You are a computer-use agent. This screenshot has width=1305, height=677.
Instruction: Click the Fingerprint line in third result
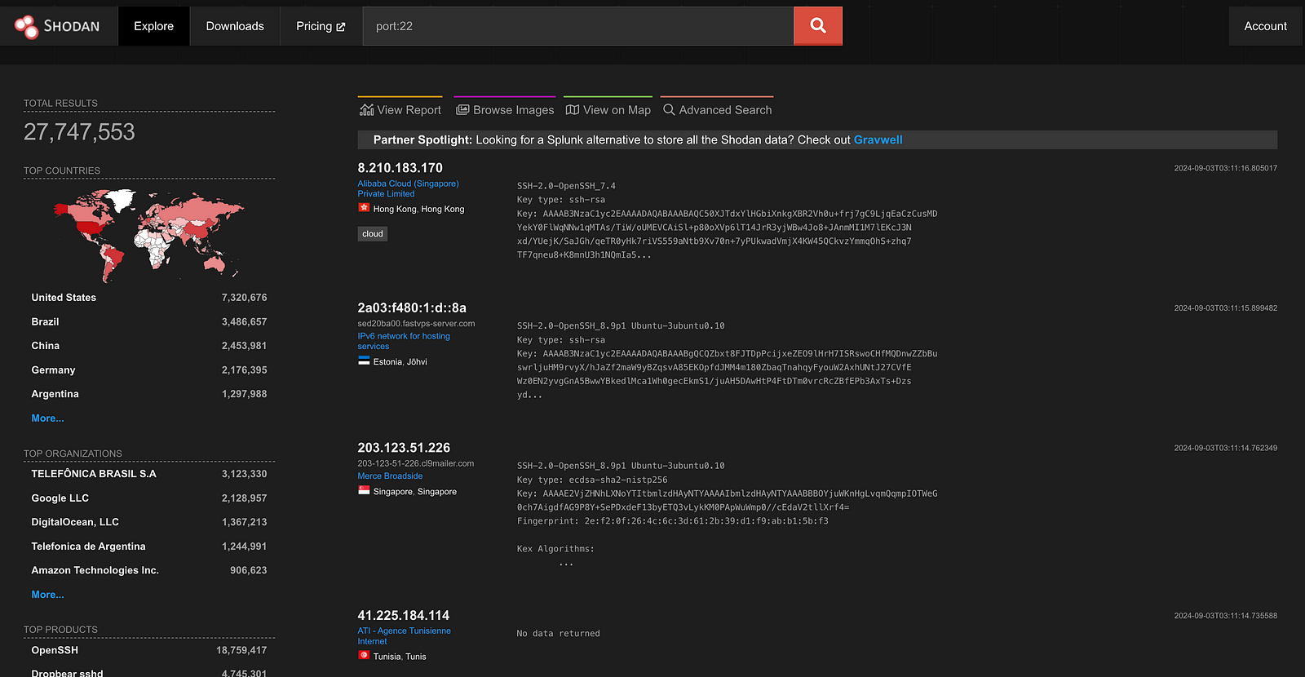pos(672,521)
